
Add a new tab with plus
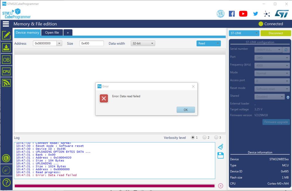(68, 33)
